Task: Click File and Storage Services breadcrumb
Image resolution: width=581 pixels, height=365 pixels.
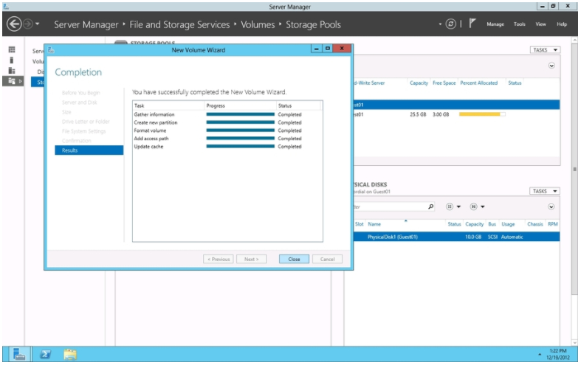Action: click(179, 24)
